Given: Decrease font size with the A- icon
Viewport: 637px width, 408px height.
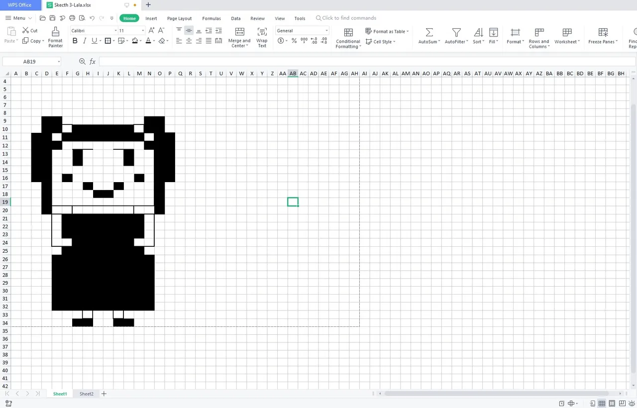Looking at the screenshot, I should pos(162,30).
